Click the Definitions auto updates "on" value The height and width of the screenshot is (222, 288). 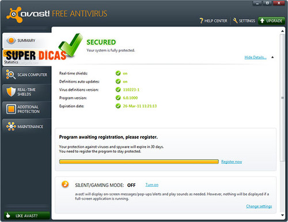[125, 82]
